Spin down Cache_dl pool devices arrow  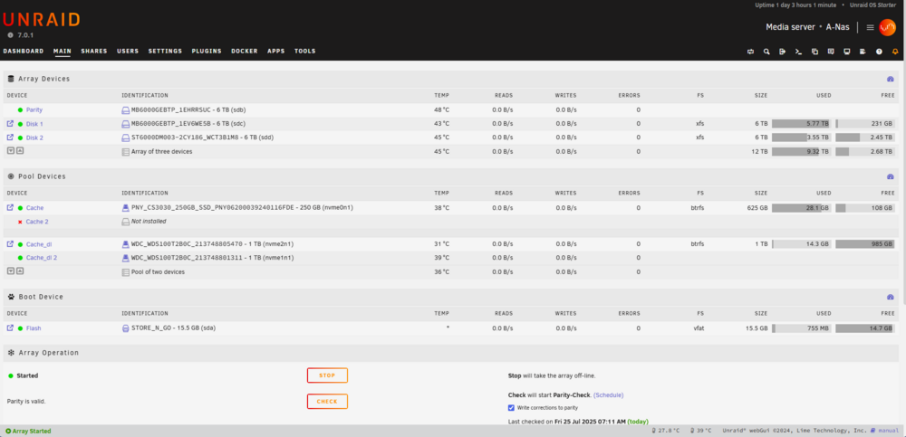click(x=10, y=271)
